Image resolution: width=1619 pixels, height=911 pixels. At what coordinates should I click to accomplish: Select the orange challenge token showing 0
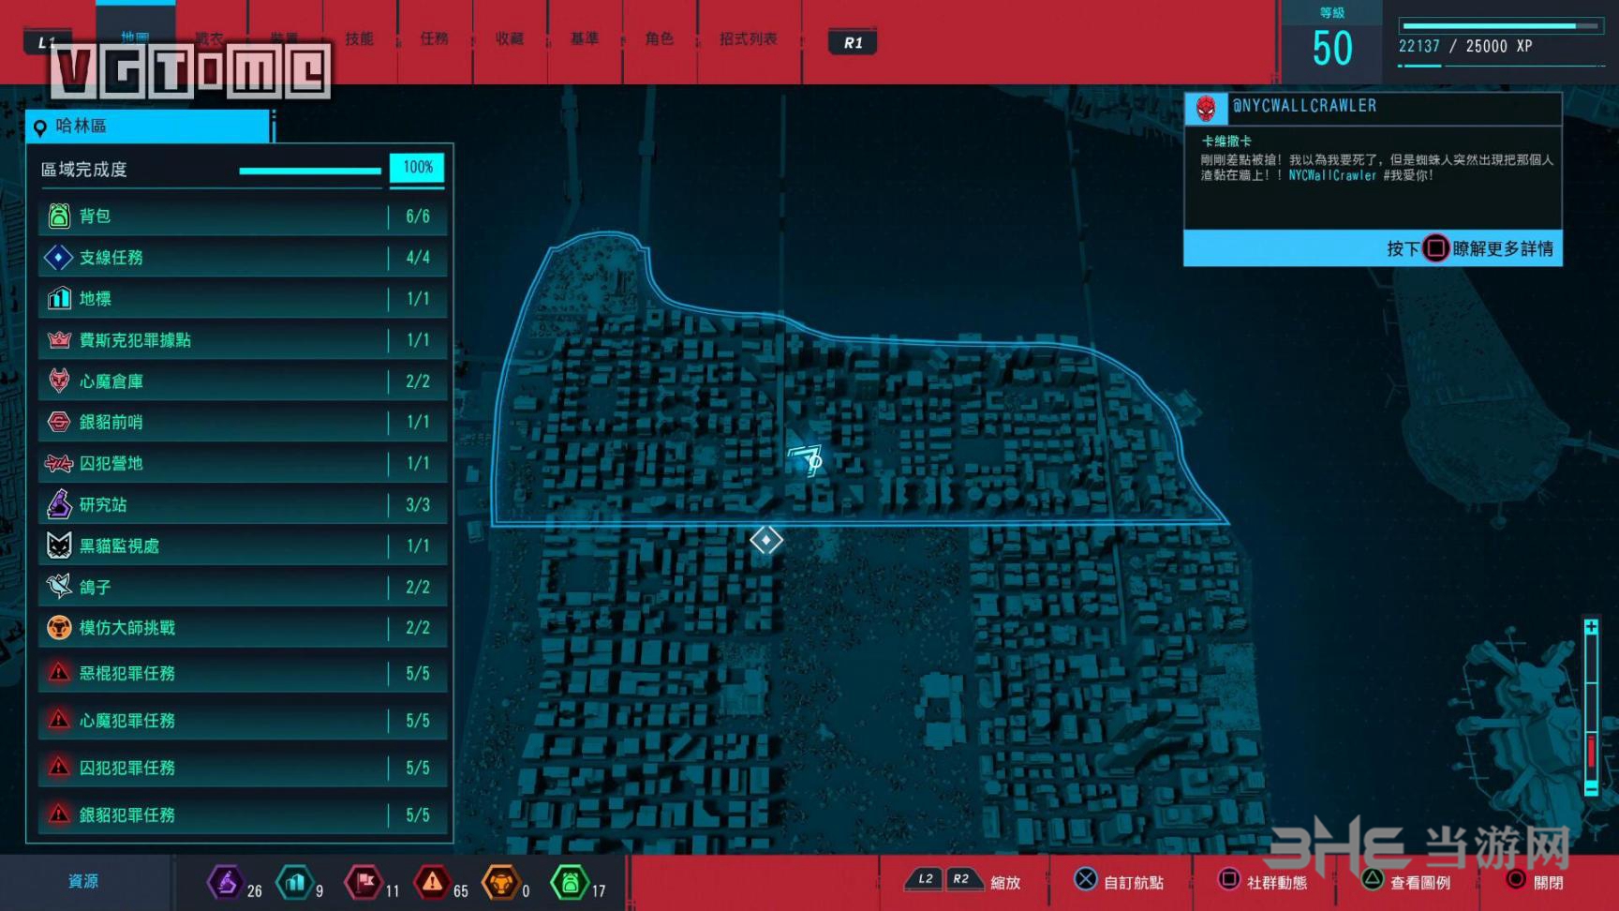click(501, 882)
